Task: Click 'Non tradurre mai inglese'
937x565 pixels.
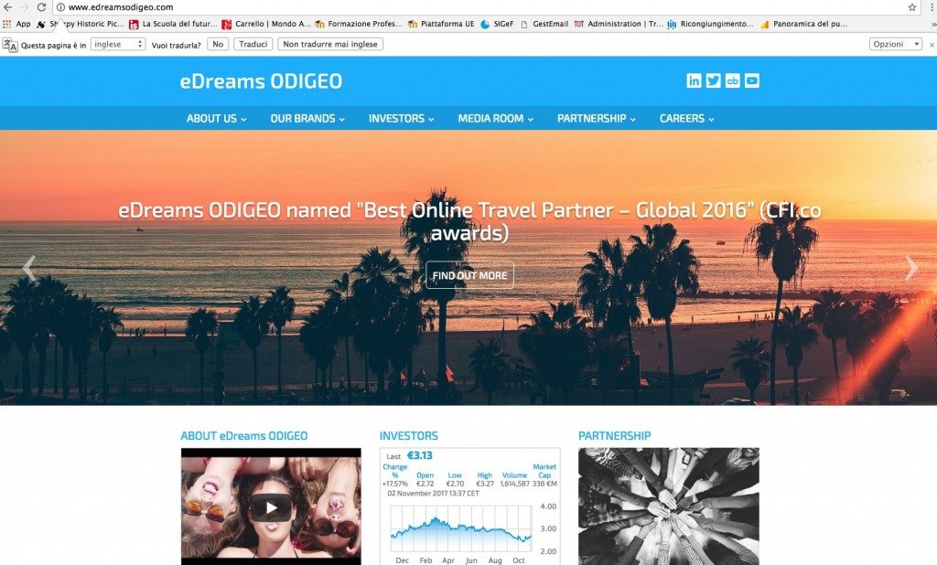Action: tap(332, 43)
